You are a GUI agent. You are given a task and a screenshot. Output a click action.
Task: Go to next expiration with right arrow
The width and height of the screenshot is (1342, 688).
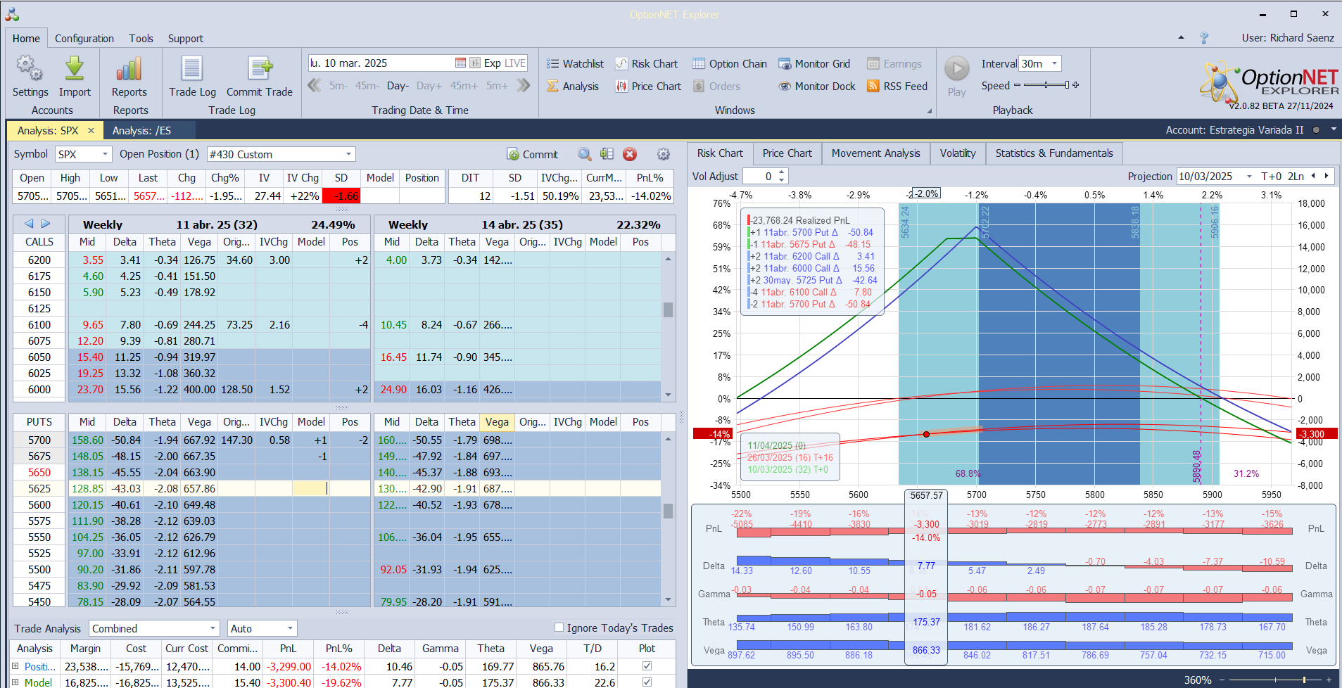tap(46, 224)
